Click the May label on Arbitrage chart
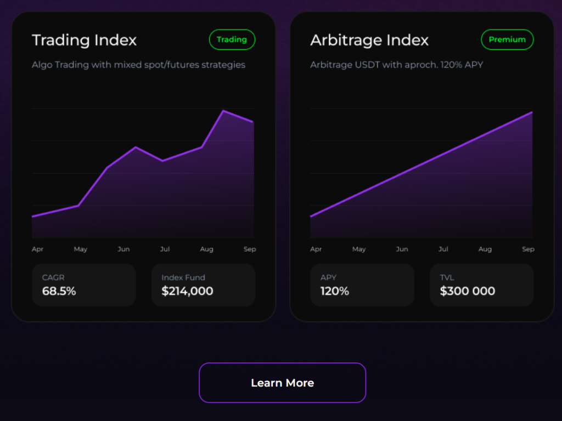This screenshot has height=421, width=562. click(x=359, y=249)
